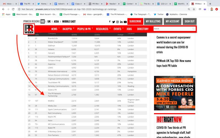Open COVID-19 furlough staff article
The width and height of the screenshot is (220, 138).
tap(174, 132)
